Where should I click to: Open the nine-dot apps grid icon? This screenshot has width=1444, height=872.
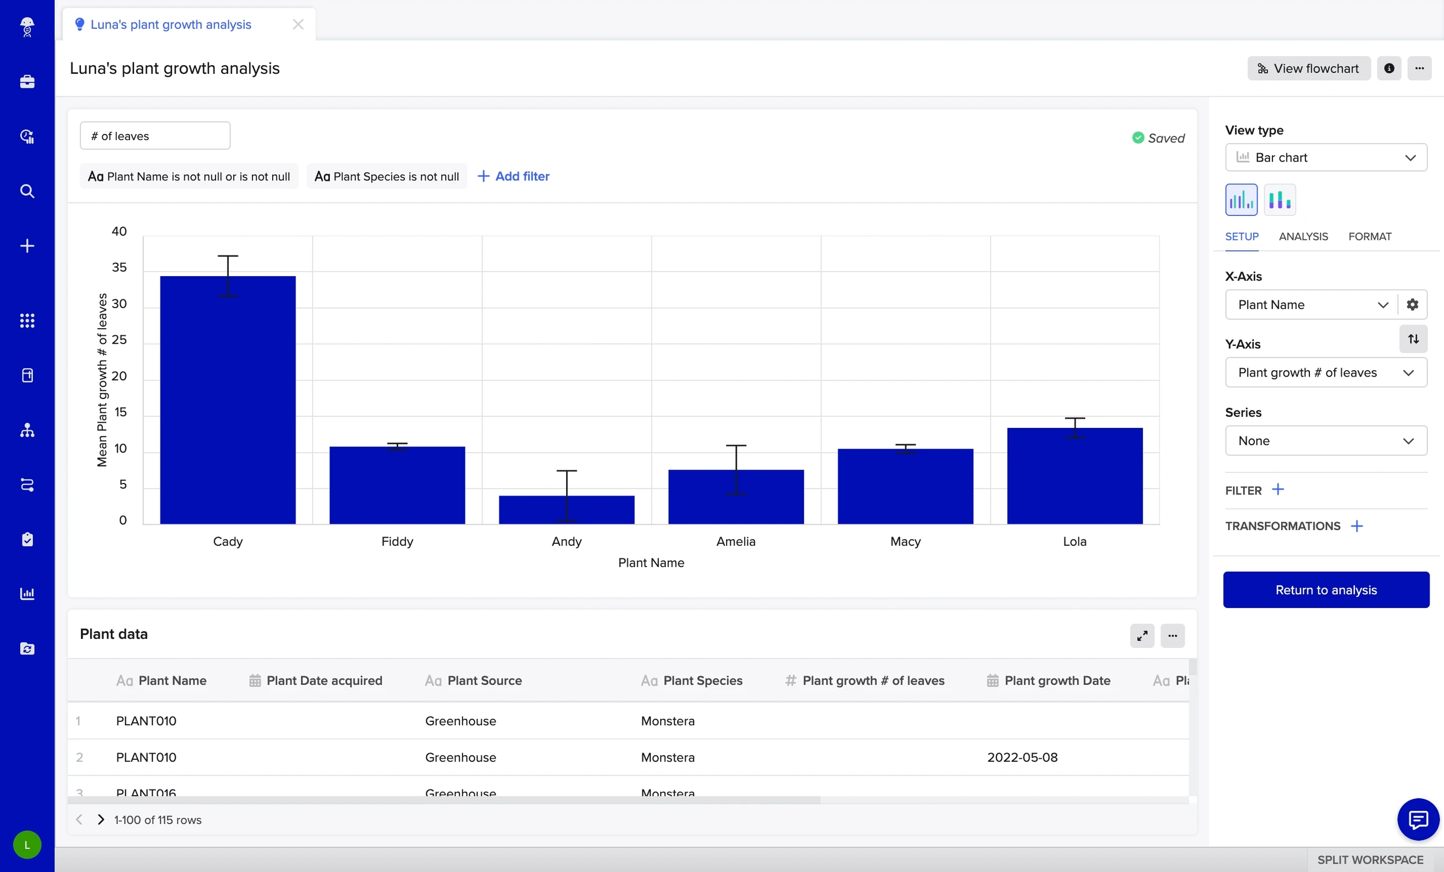coord(27,321)
